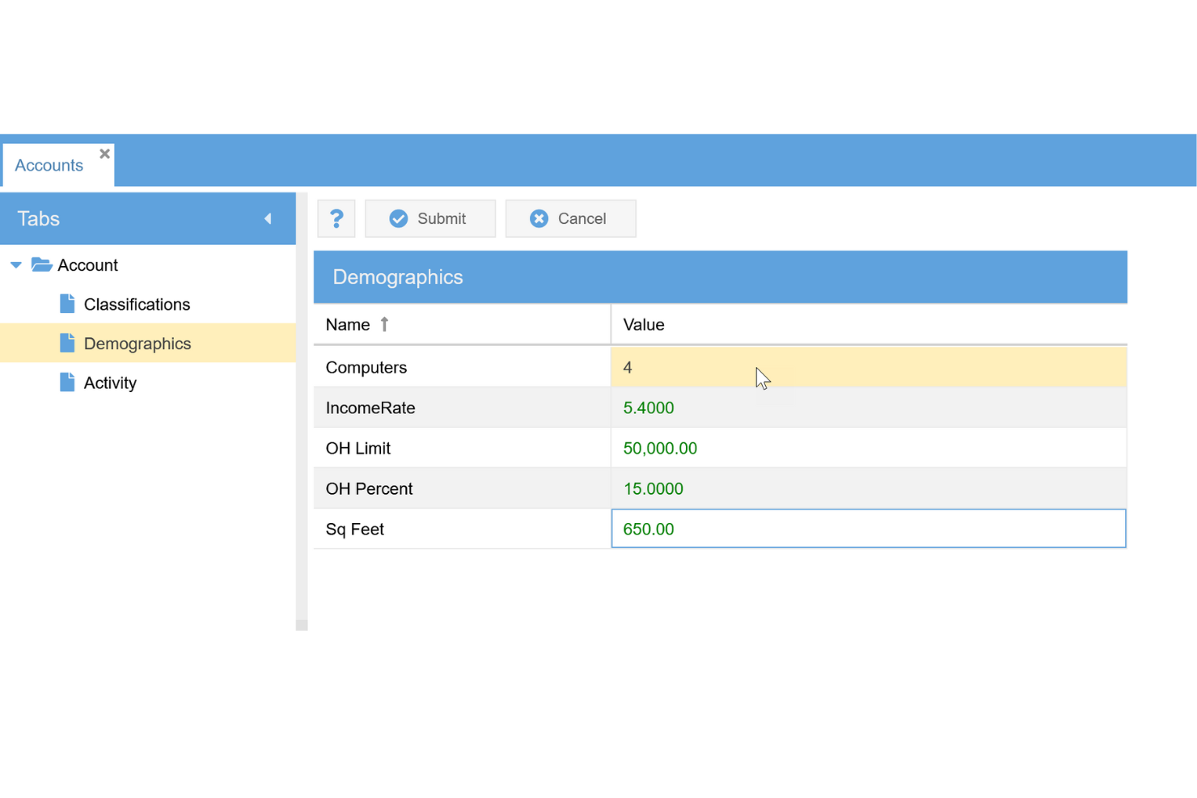The width and height of the screenshot is (1197, 798).
Task: Collapse the Account tree node
Action: click(15, 264)
